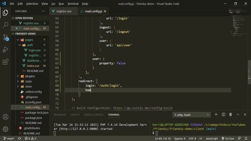Open jsconfig.json in the file tree
Viewport: 251px width, 141px height.
[x=33, y=102]
